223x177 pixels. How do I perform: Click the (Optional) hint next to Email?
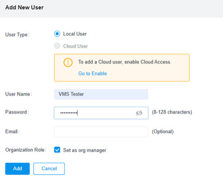163,132
